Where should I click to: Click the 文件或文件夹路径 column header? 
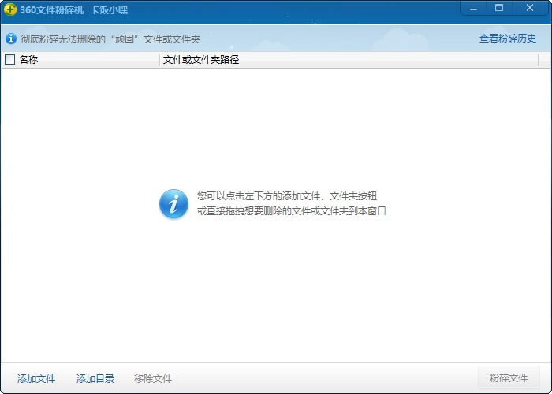tap(200, 59)
